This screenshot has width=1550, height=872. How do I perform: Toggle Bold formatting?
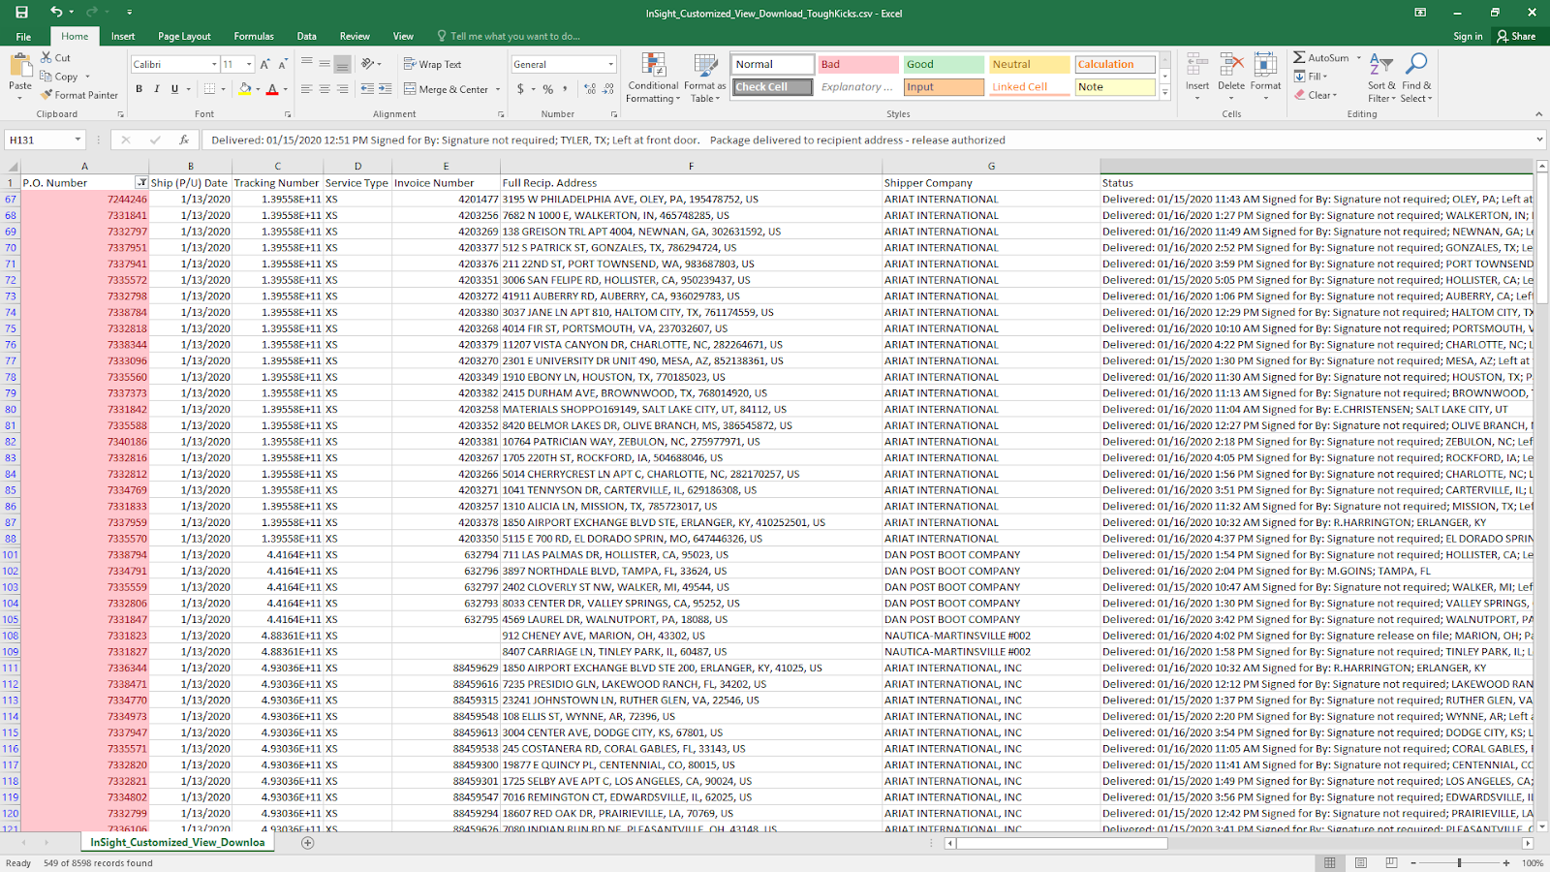pos(139,89)
